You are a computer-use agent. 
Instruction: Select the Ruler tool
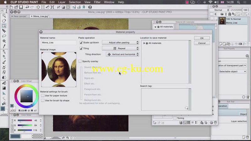point(4,93)
